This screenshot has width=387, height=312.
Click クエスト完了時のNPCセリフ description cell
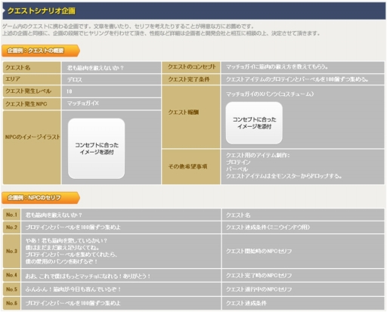point(302,275)
